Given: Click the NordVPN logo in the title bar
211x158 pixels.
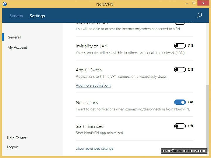Looking at the screenshot, I should tap(5, 4).
